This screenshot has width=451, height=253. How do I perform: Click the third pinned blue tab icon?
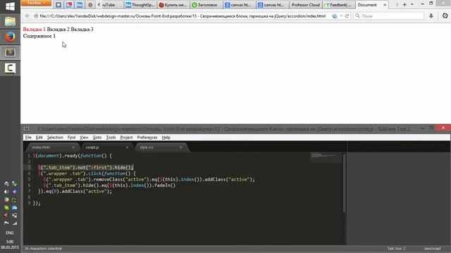point(80,5)
